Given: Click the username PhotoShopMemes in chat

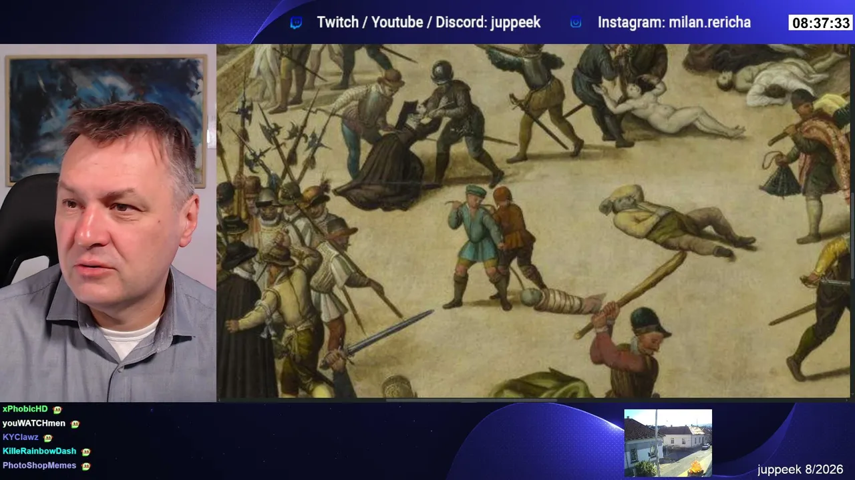Looking at the screenshot, I should [39, 465].
